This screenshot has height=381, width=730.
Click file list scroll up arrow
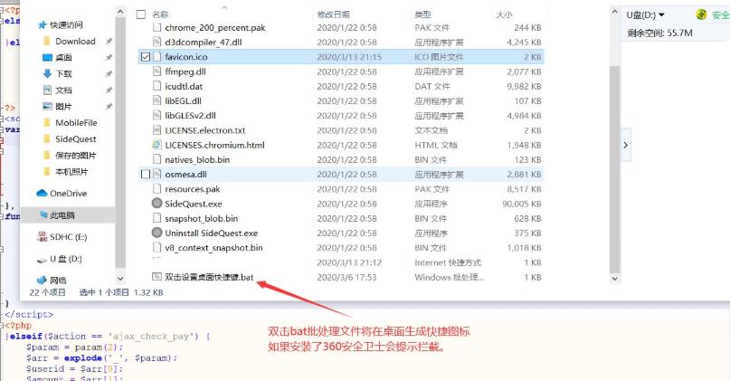[x=614, y=12]
